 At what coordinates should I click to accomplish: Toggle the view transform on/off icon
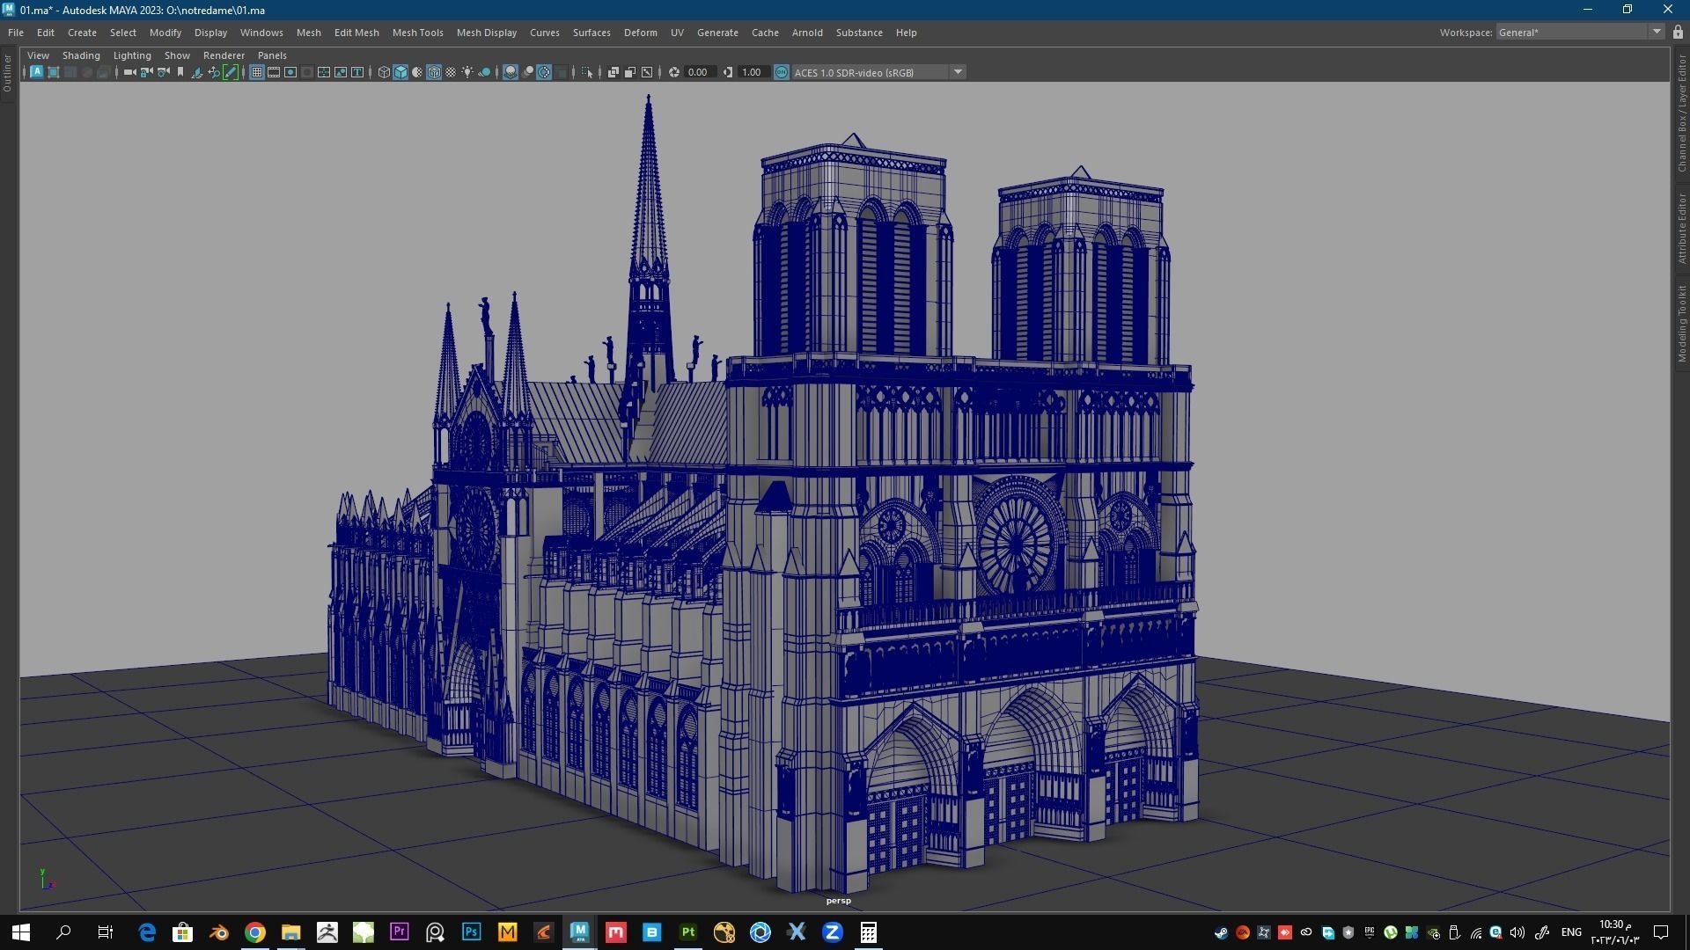782,72
